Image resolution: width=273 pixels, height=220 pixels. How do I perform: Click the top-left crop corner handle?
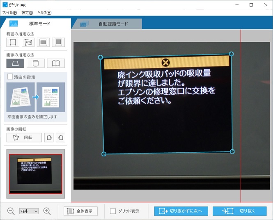tap(101, 57)
